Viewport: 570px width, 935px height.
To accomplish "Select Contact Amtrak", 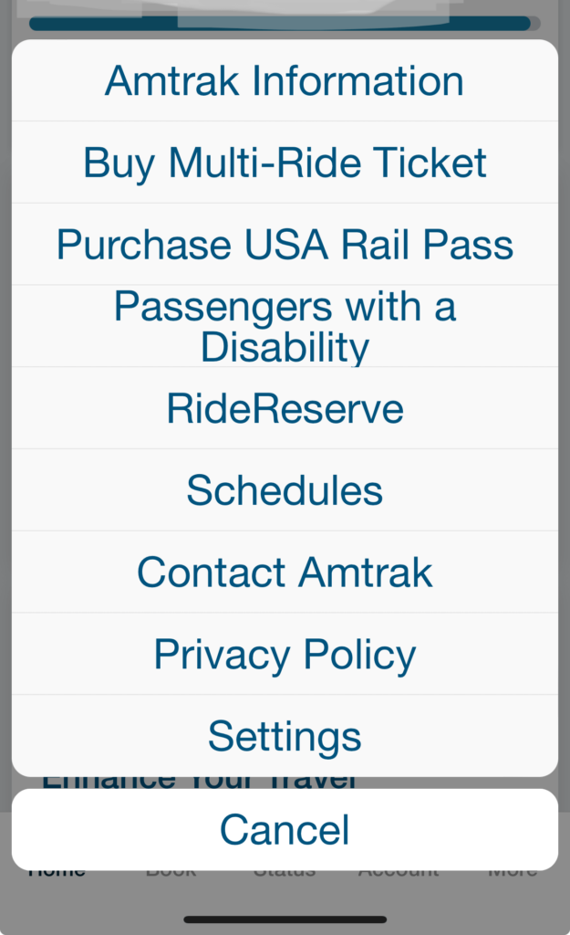I will pos(285,572).
